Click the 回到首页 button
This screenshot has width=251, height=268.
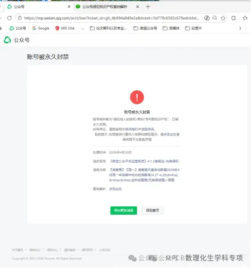[x=153, y=211]
